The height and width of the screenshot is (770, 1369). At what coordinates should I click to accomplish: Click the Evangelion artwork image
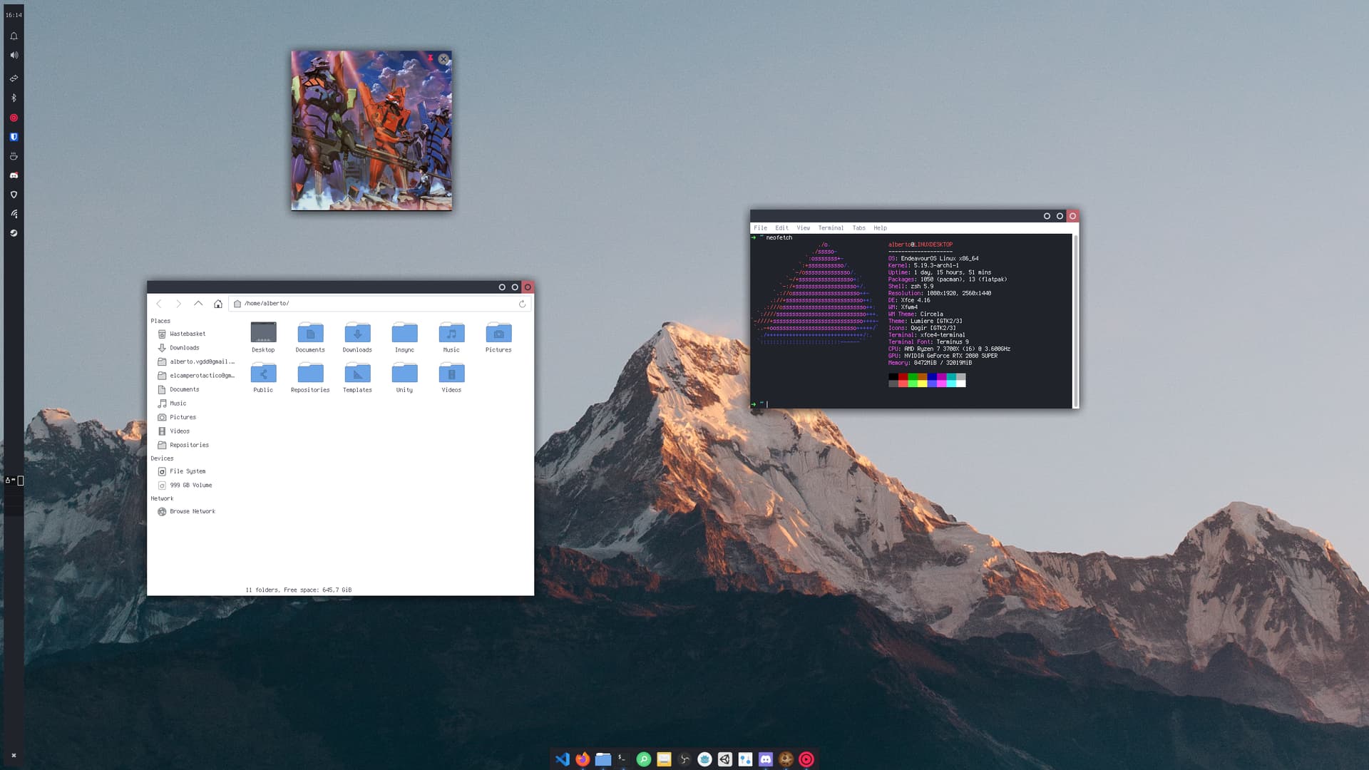[x=371, y=130]
